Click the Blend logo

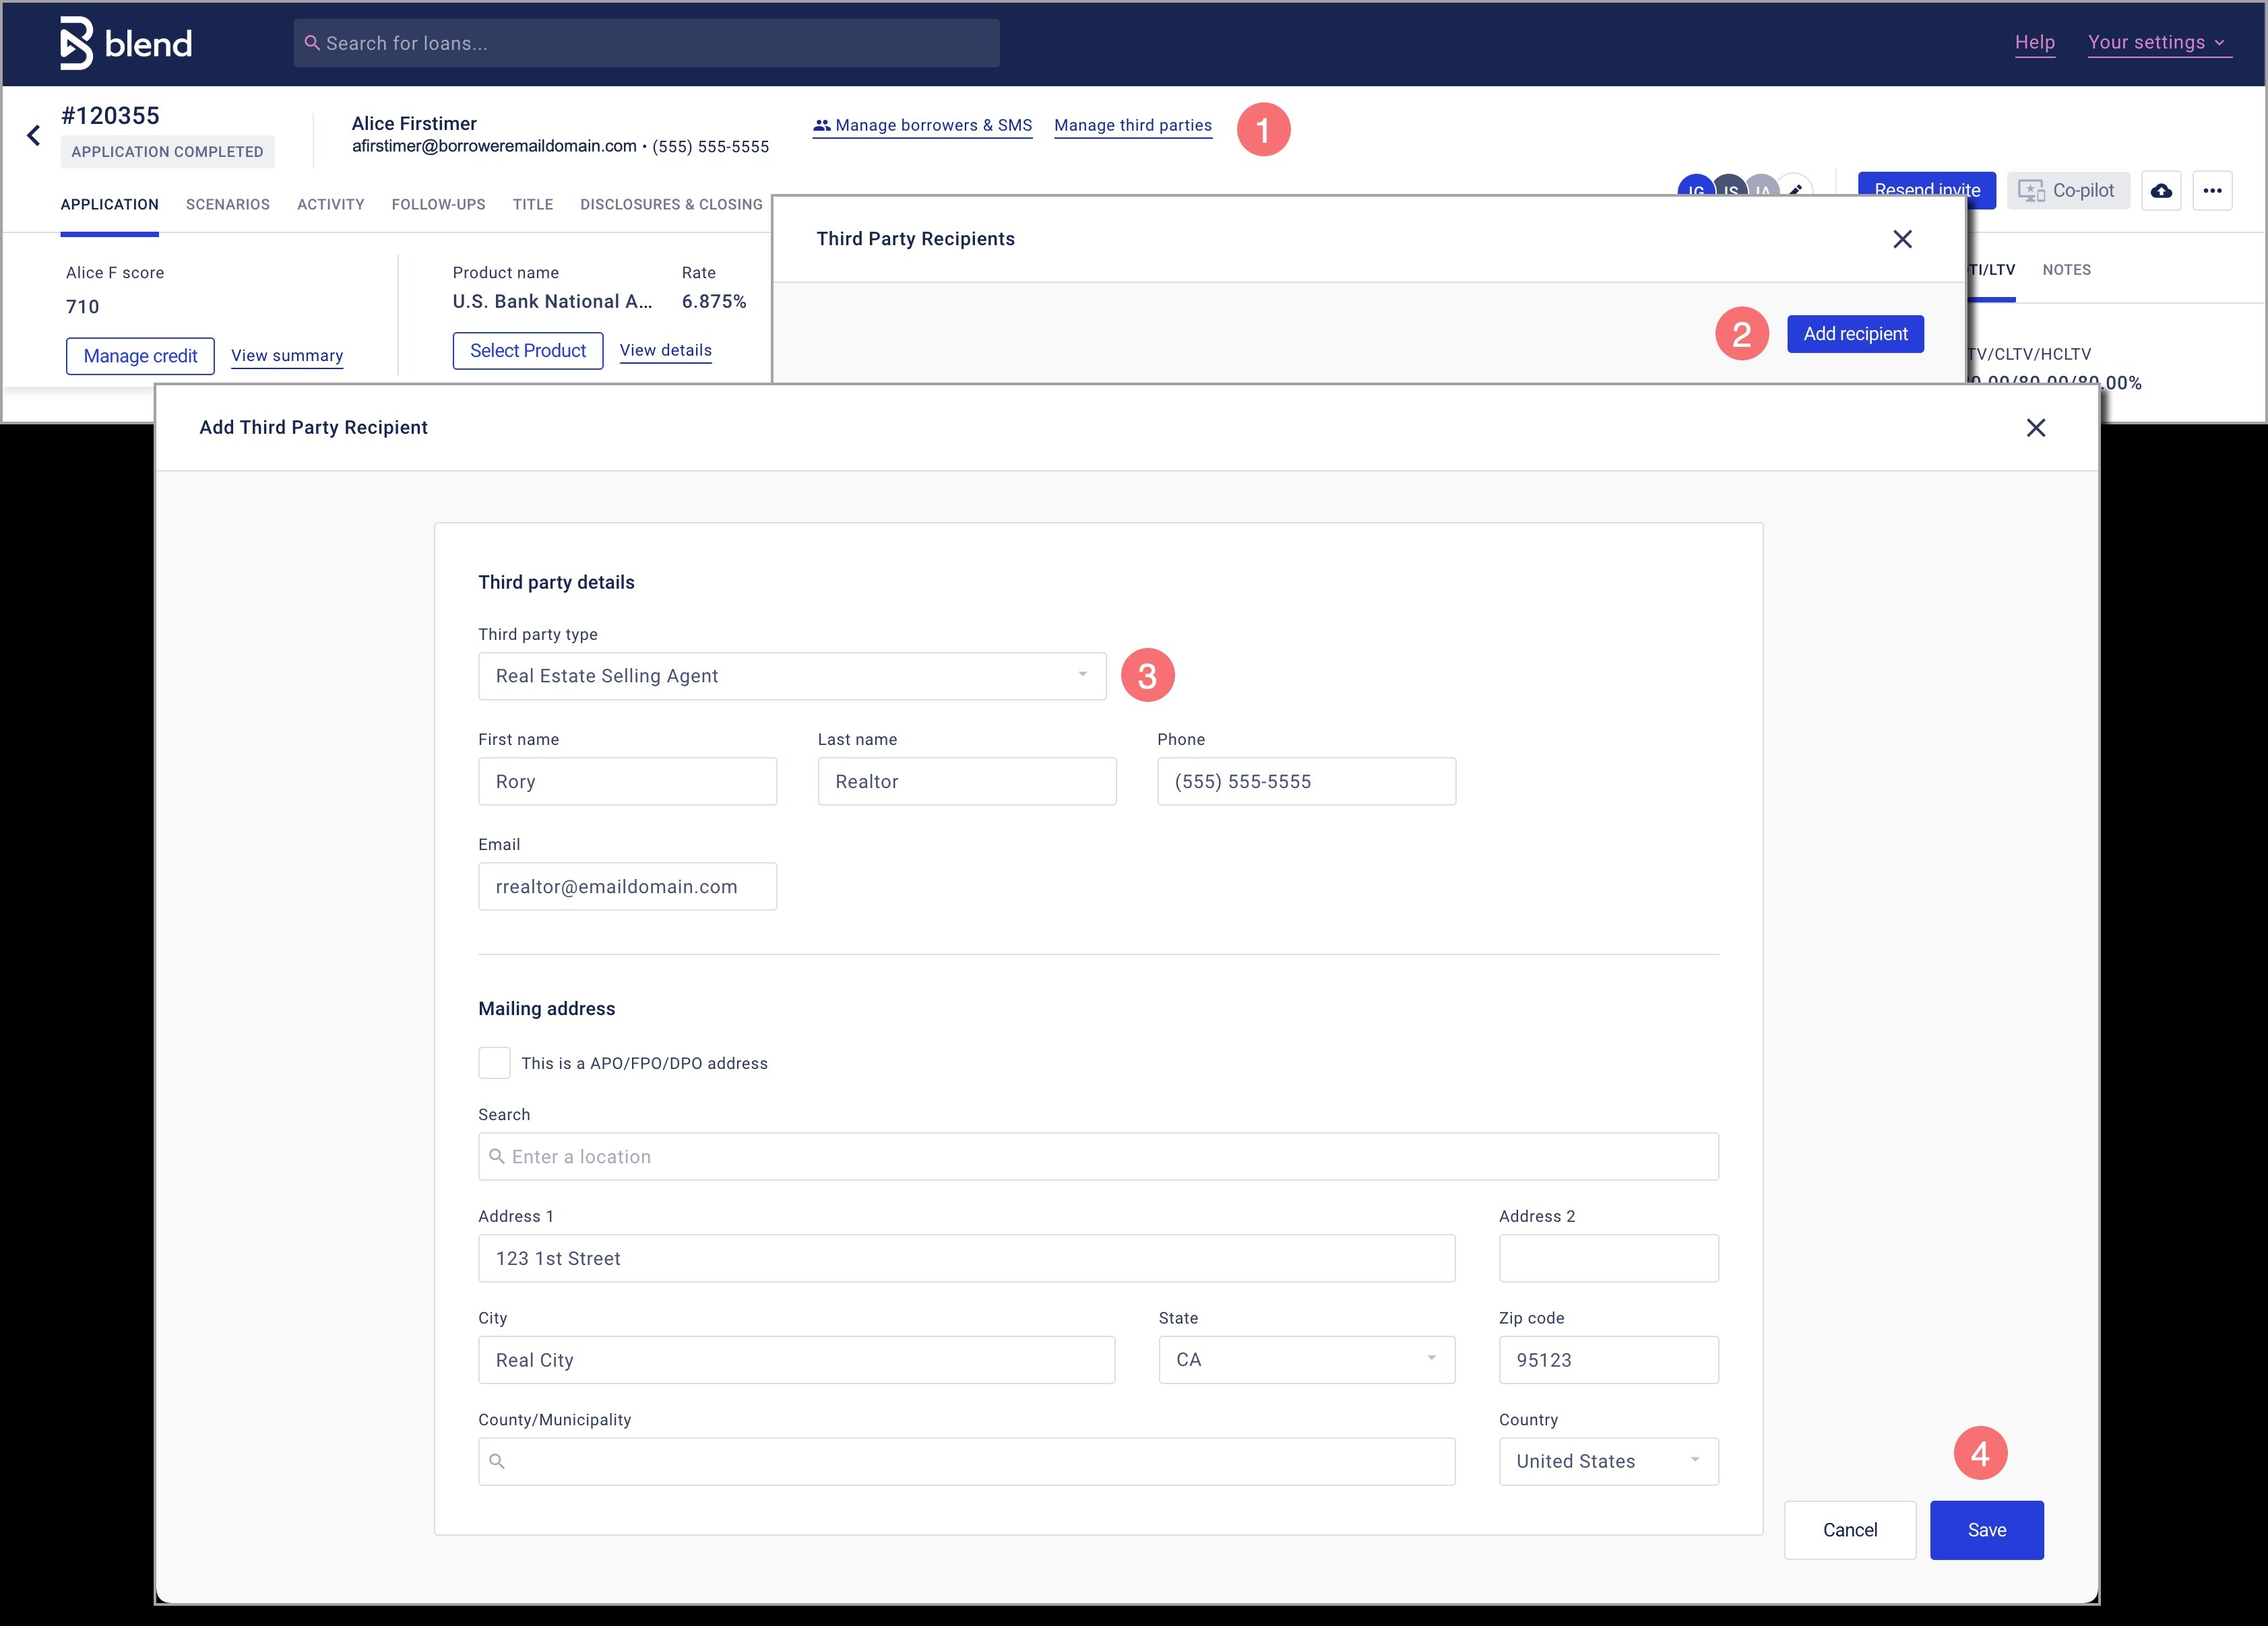[125, 43]
